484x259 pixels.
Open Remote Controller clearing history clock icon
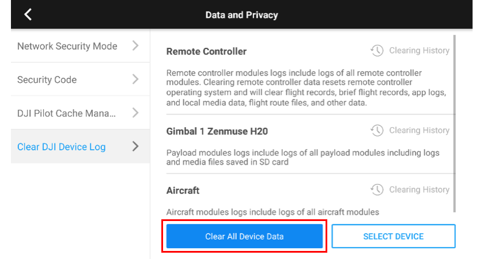coord(377,50)
